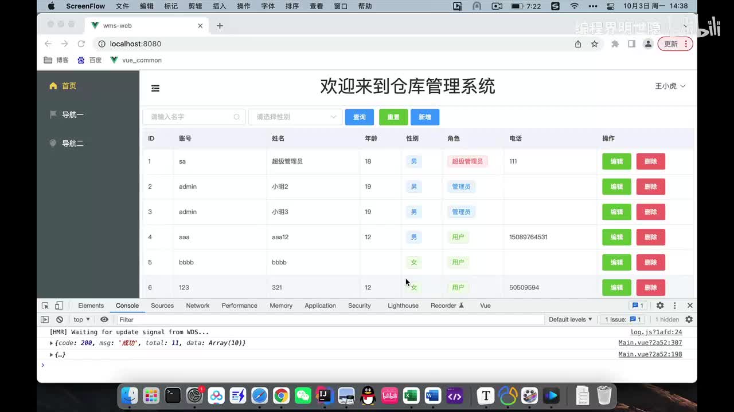Open Chrome side panel icon
Image resolution: width=734 pixels, height=412 pixels.
(631, 44)
